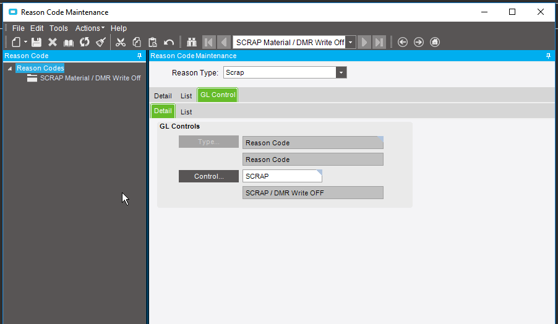Click the open book toolbar icon

click(68, 43)
